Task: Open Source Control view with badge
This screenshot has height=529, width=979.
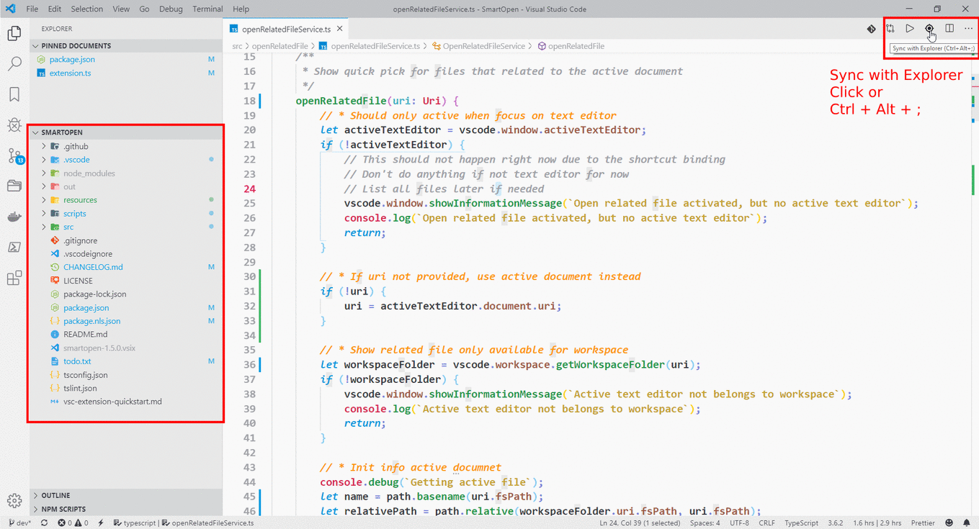Action: (15, 156)
